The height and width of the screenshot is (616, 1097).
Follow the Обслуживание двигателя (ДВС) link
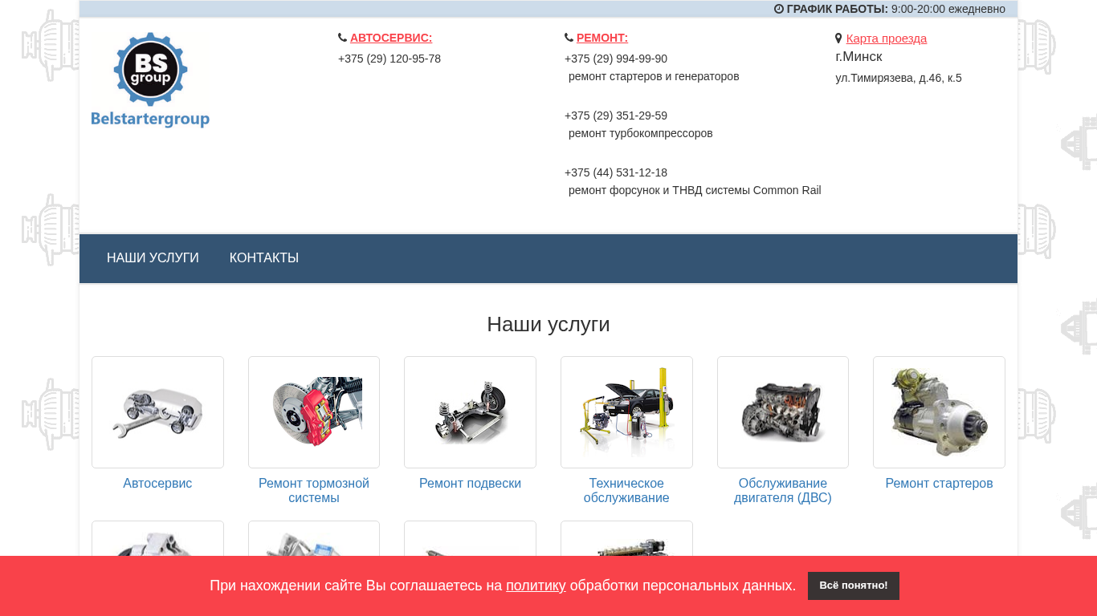pos(783,491)
